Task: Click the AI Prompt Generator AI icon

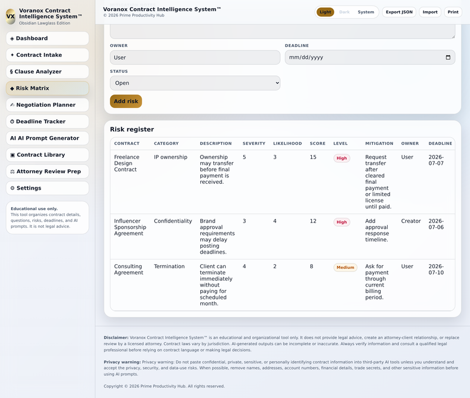Action: (x=13, y=139)
